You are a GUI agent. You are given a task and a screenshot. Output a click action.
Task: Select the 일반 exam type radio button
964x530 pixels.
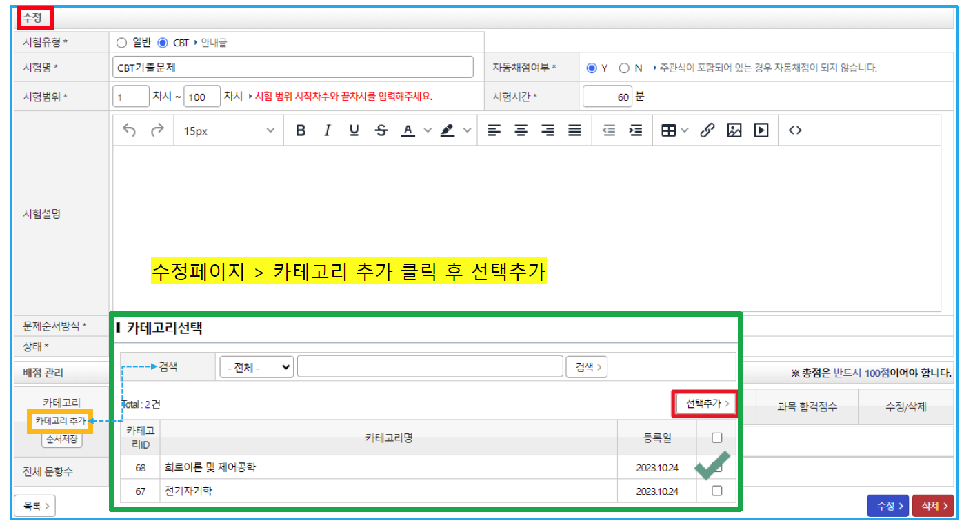pos(122,43)
